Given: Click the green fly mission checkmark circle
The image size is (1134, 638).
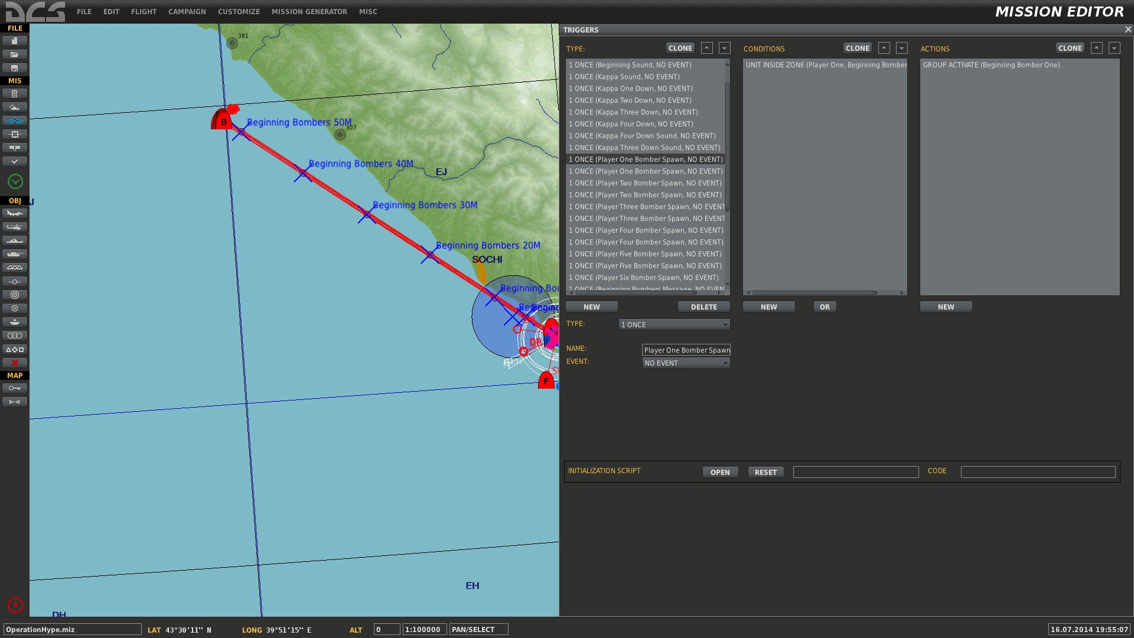Looking at the screenshot, I should click(x=15, y=181).
